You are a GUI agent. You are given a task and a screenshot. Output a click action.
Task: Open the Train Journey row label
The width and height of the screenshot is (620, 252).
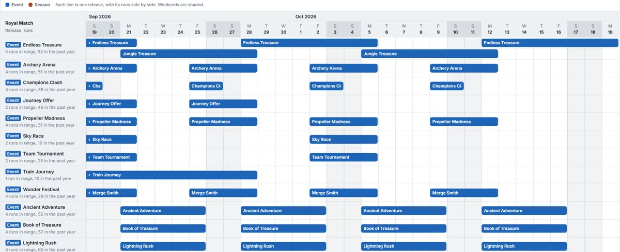tap(38, 172)
